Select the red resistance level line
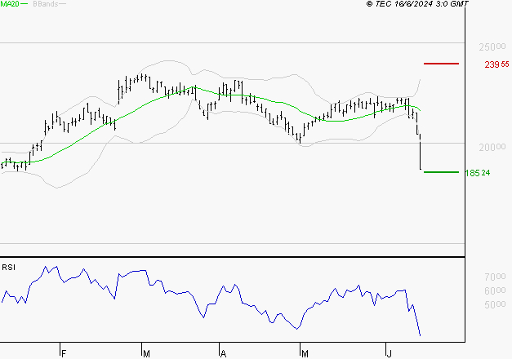This screenshot has width=512, height=359. coord(441,64)
